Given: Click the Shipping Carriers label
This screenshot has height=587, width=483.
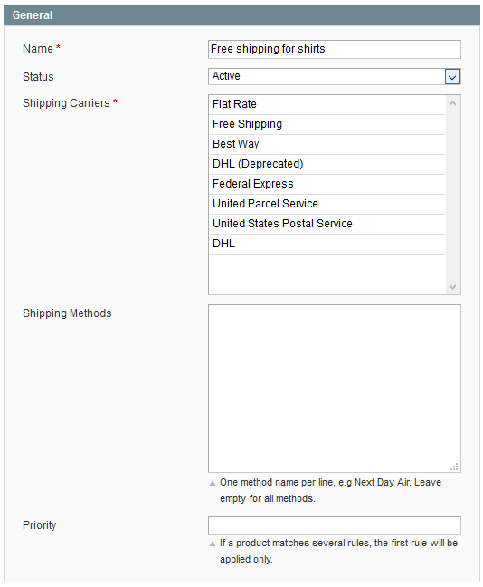Looking at the screenshot, I should [66, 103].
